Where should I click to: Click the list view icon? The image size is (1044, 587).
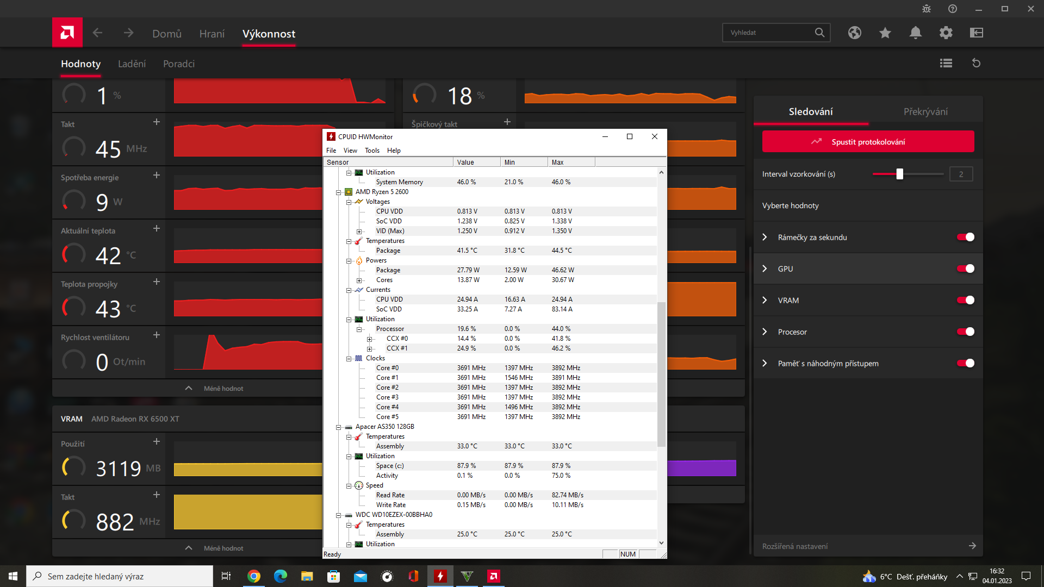coord(946,63)
